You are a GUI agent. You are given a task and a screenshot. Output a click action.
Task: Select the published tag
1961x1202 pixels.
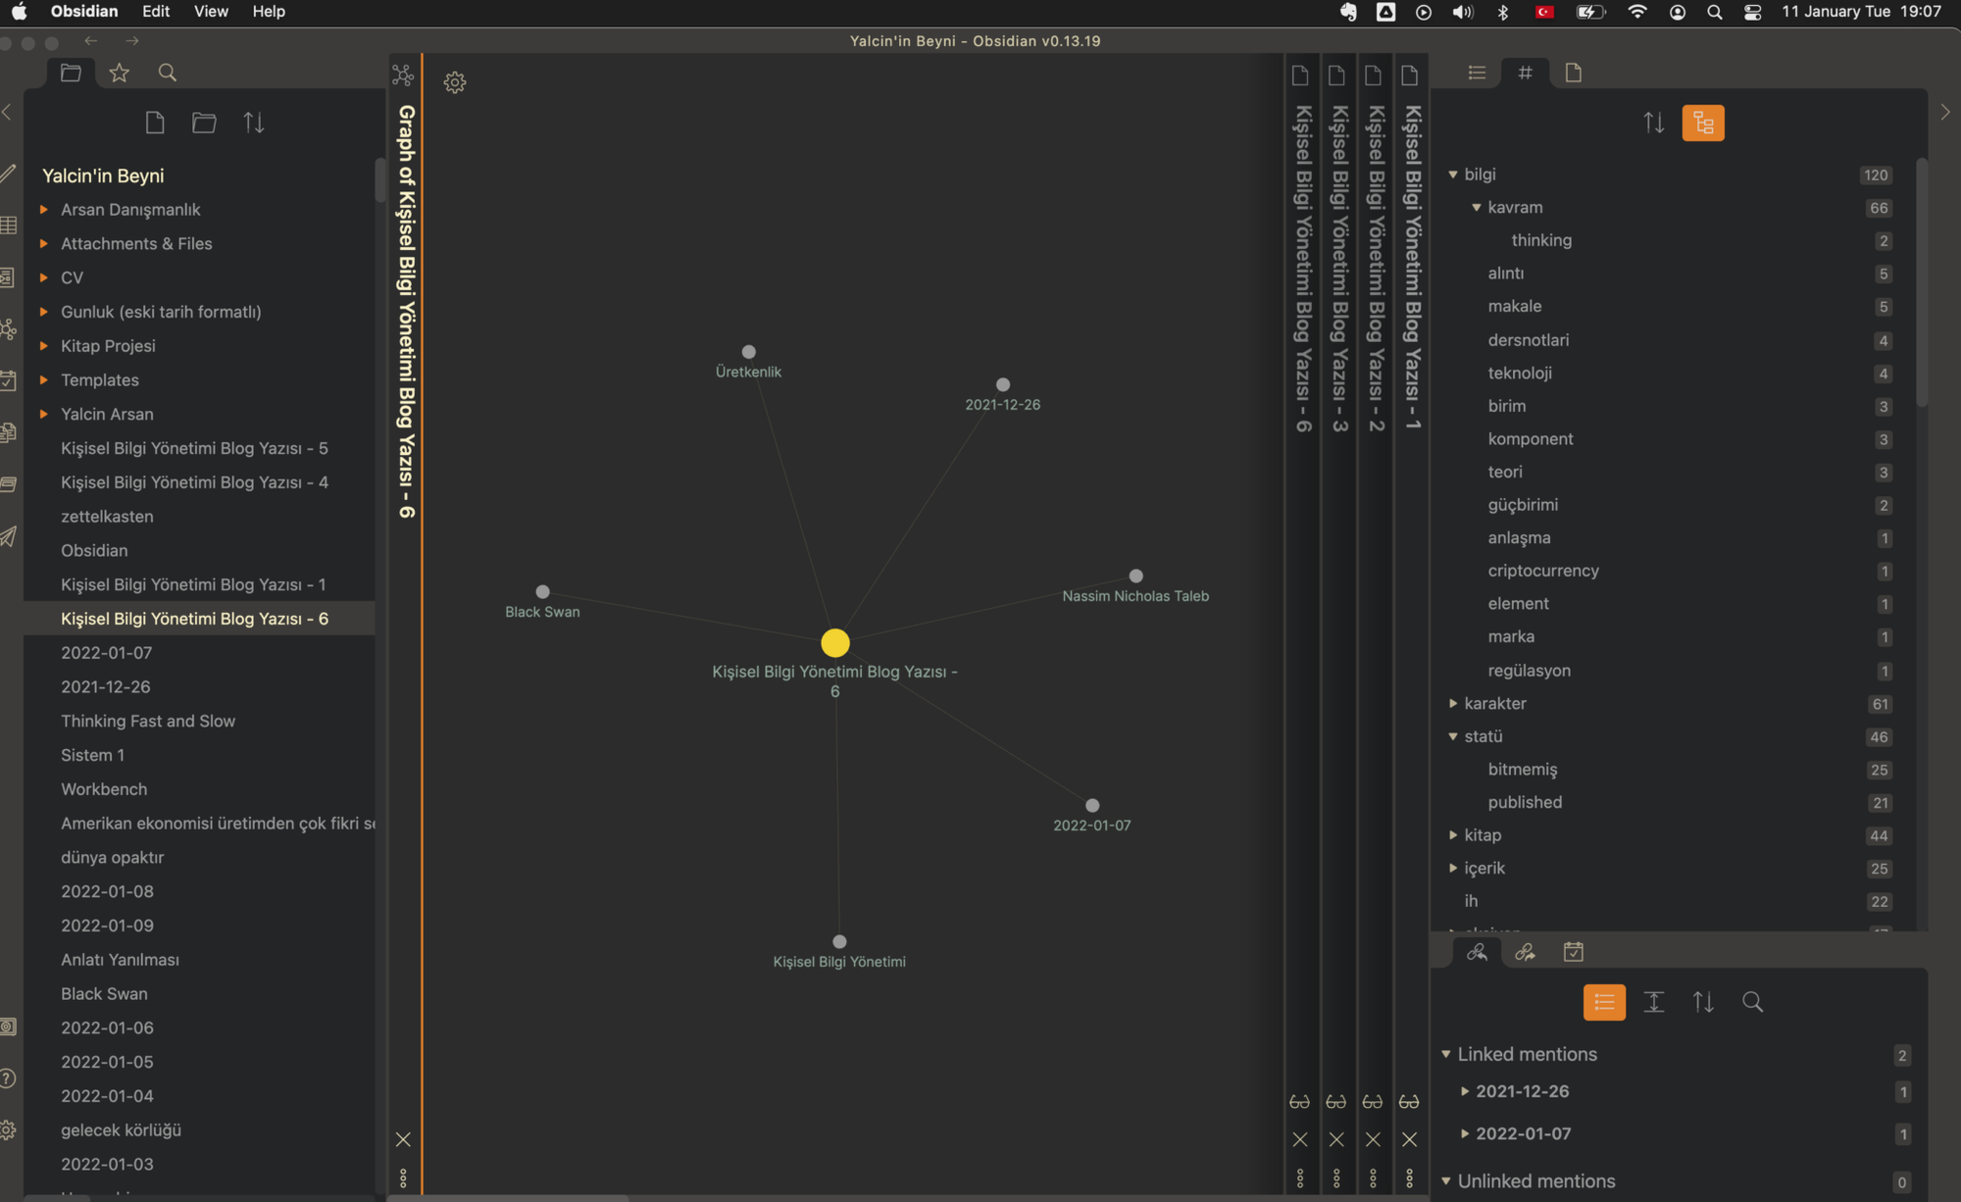point(1525,802)
